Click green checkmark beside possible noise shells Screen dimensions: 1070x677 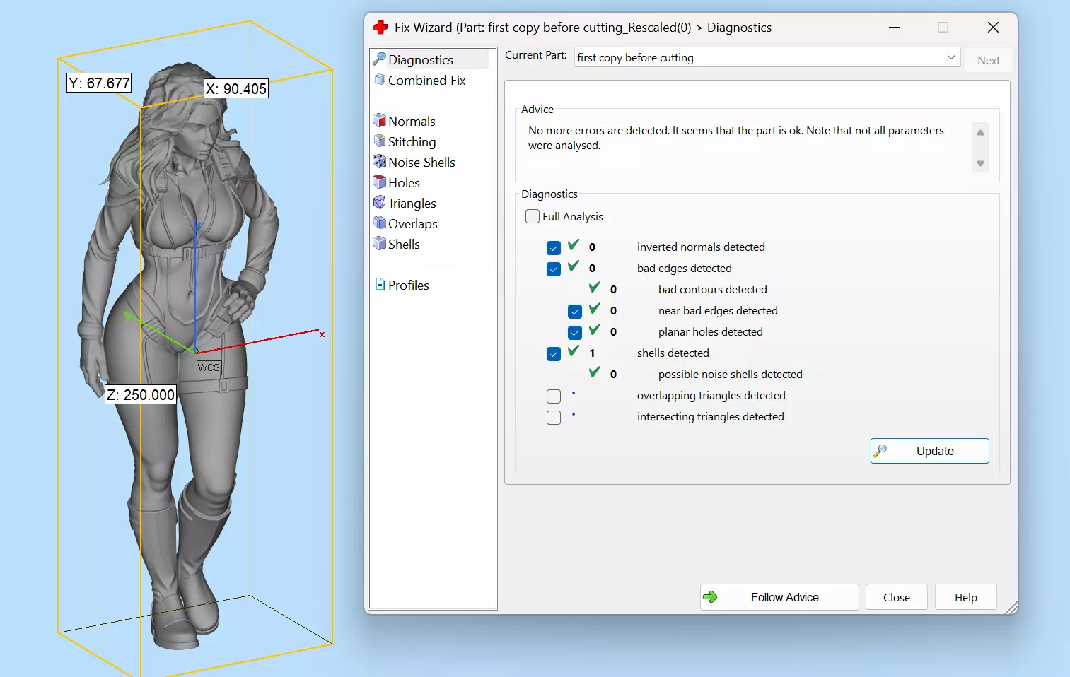click(x=595, y=372)
